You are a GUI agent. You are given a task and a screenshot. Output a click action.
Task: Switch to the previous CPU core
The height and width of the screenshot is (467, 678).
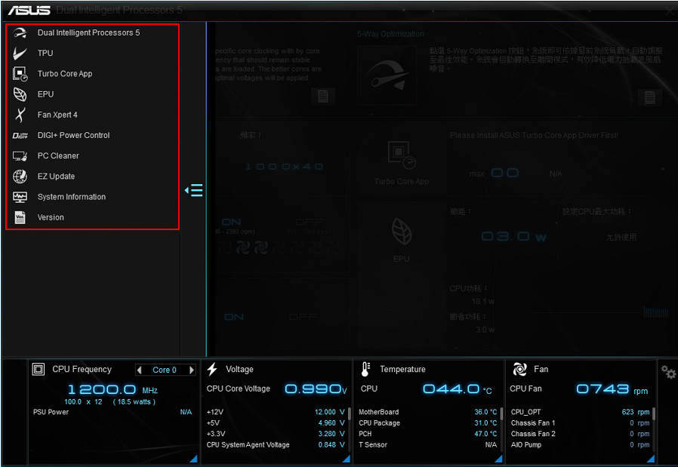(x=139, y=370)
